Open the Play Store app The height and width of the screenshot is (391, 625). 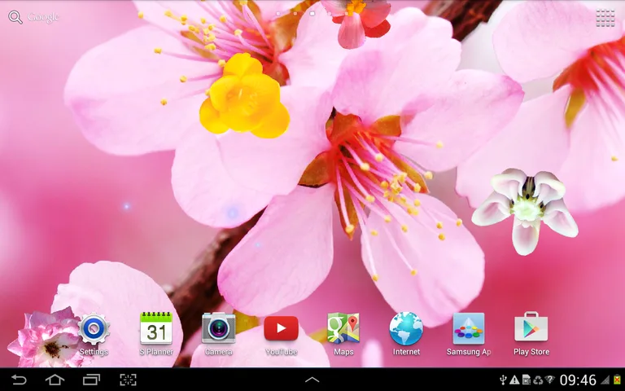531,334
